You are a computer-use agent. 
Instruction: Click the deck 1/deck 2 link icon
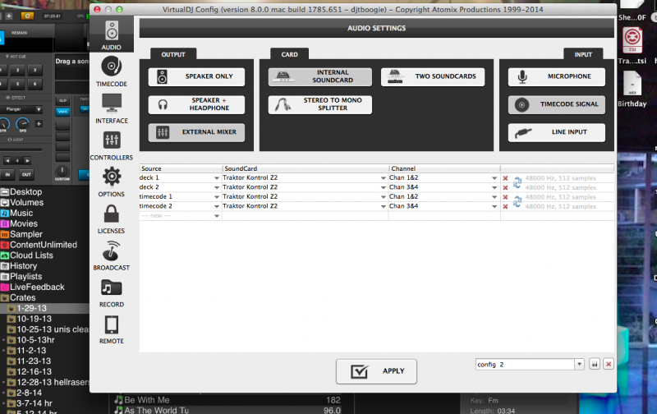517,182
